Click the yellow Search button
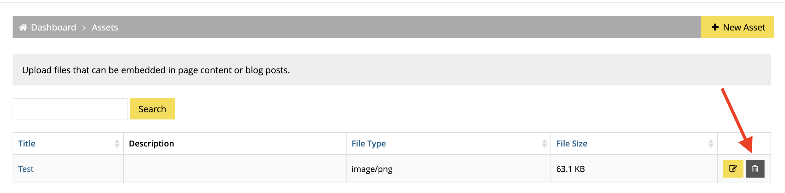Image resolution: width=785 pixels, height=193 pixels. [x=152, y=109]
